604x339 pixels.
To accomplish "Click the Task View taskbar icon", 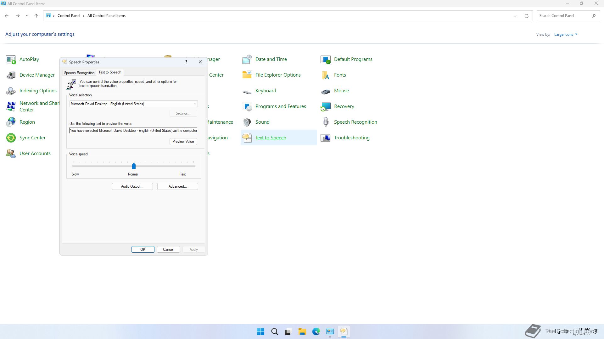I will 288,332.
